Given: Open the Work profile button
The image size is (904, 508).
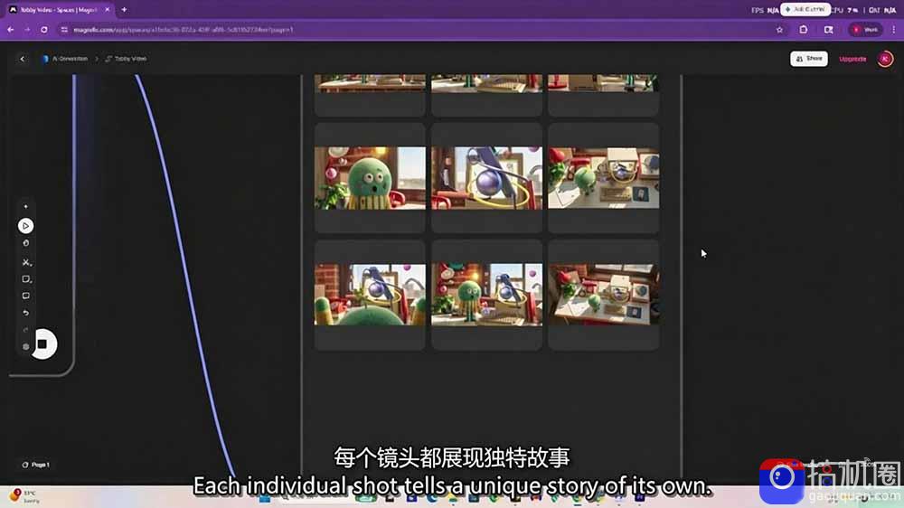Looking at the screenshot, I should 865,30.
